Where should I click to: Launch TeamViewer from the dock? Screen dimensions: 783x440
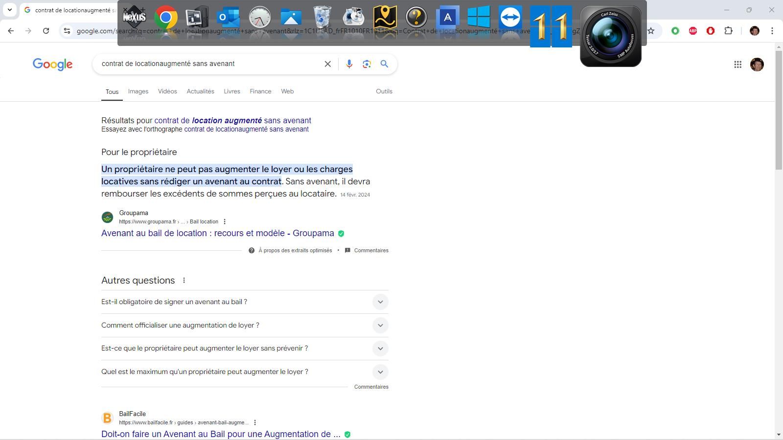(x=510, y=18)
